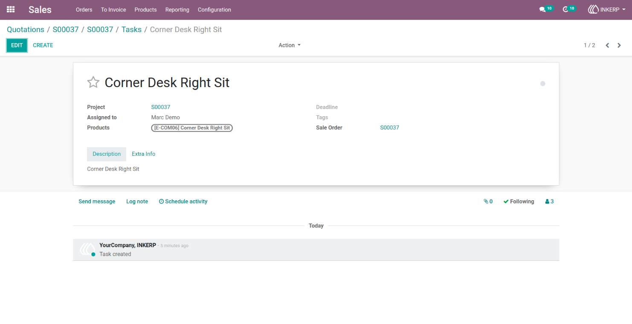The width and height of the screenshot is (632, 324).
Task: Open the Reporting menu
Action: point(177,9)
